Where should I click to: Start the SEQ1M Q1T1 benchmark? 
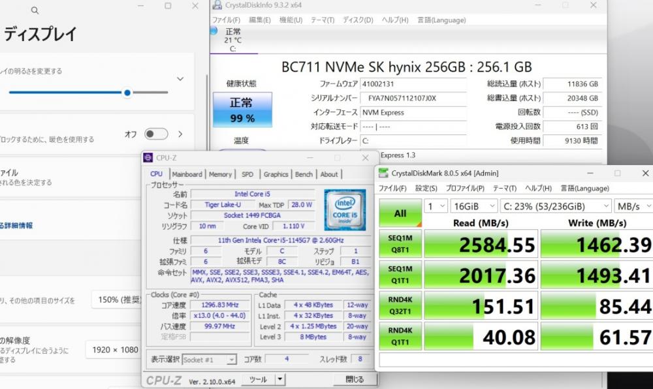(400, 275)
